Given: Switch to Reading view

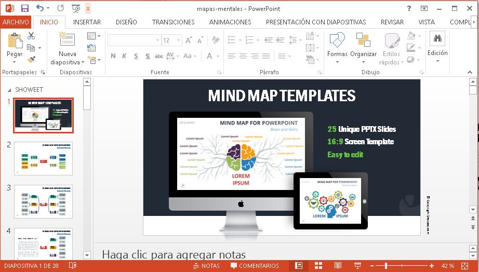Looking at the screenshot, I should coord(338,266).
